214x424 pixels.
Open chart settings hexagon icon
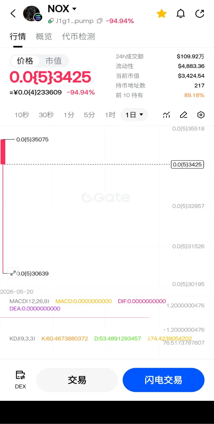[x=201, y=115]
